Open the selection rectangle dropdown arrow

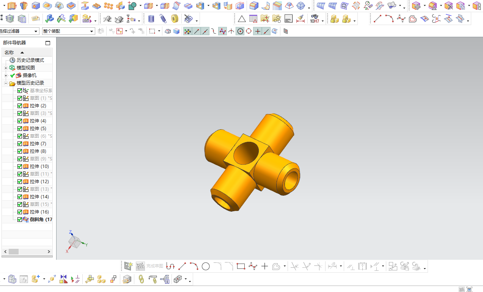(x=159, y=31)
